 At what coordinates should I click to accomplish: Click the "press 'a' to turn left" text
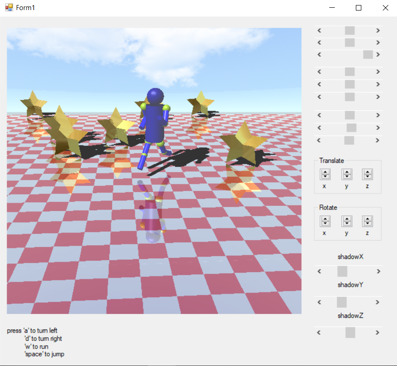point(32,330)
